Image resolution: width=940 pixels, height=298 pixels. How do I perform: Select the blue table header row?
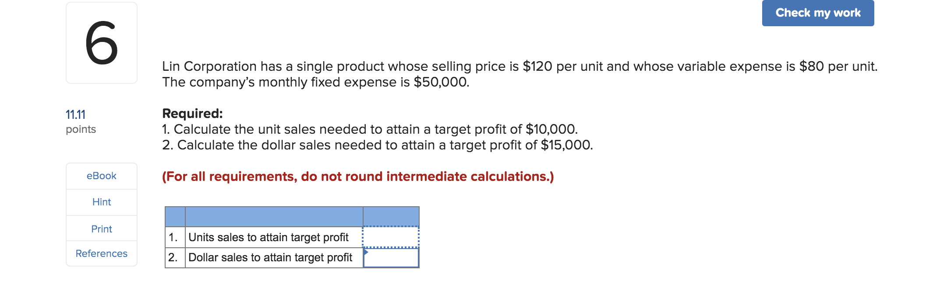291,216
